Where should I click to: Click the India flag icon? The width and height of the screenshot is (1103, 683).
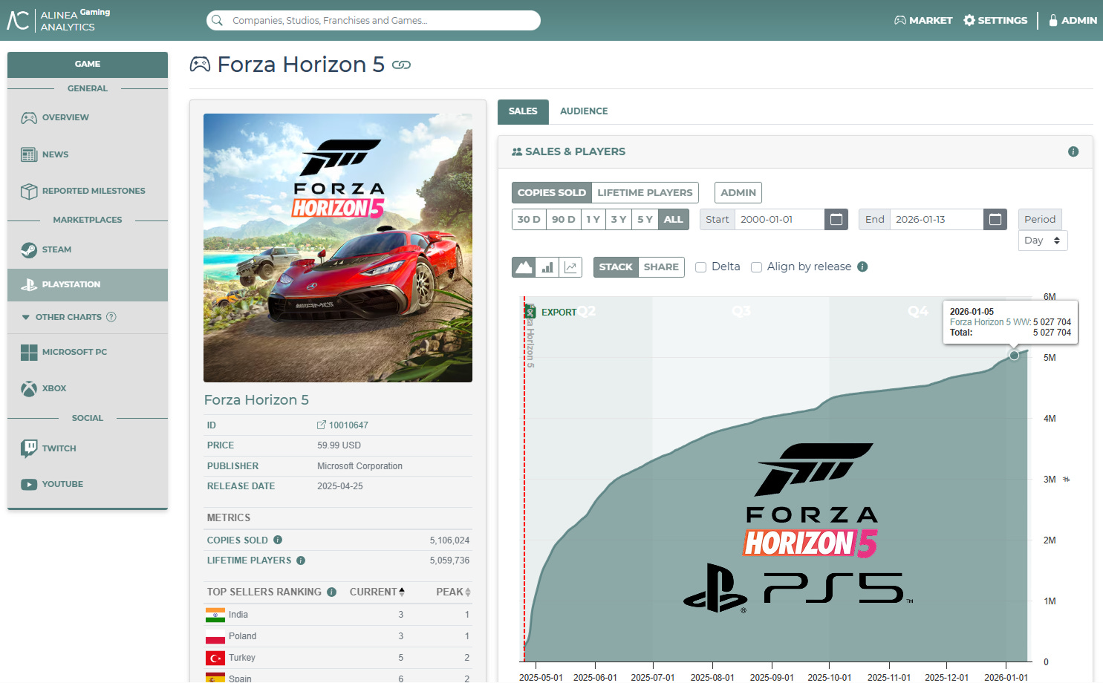pyautogui.click(x=215, y=615)
